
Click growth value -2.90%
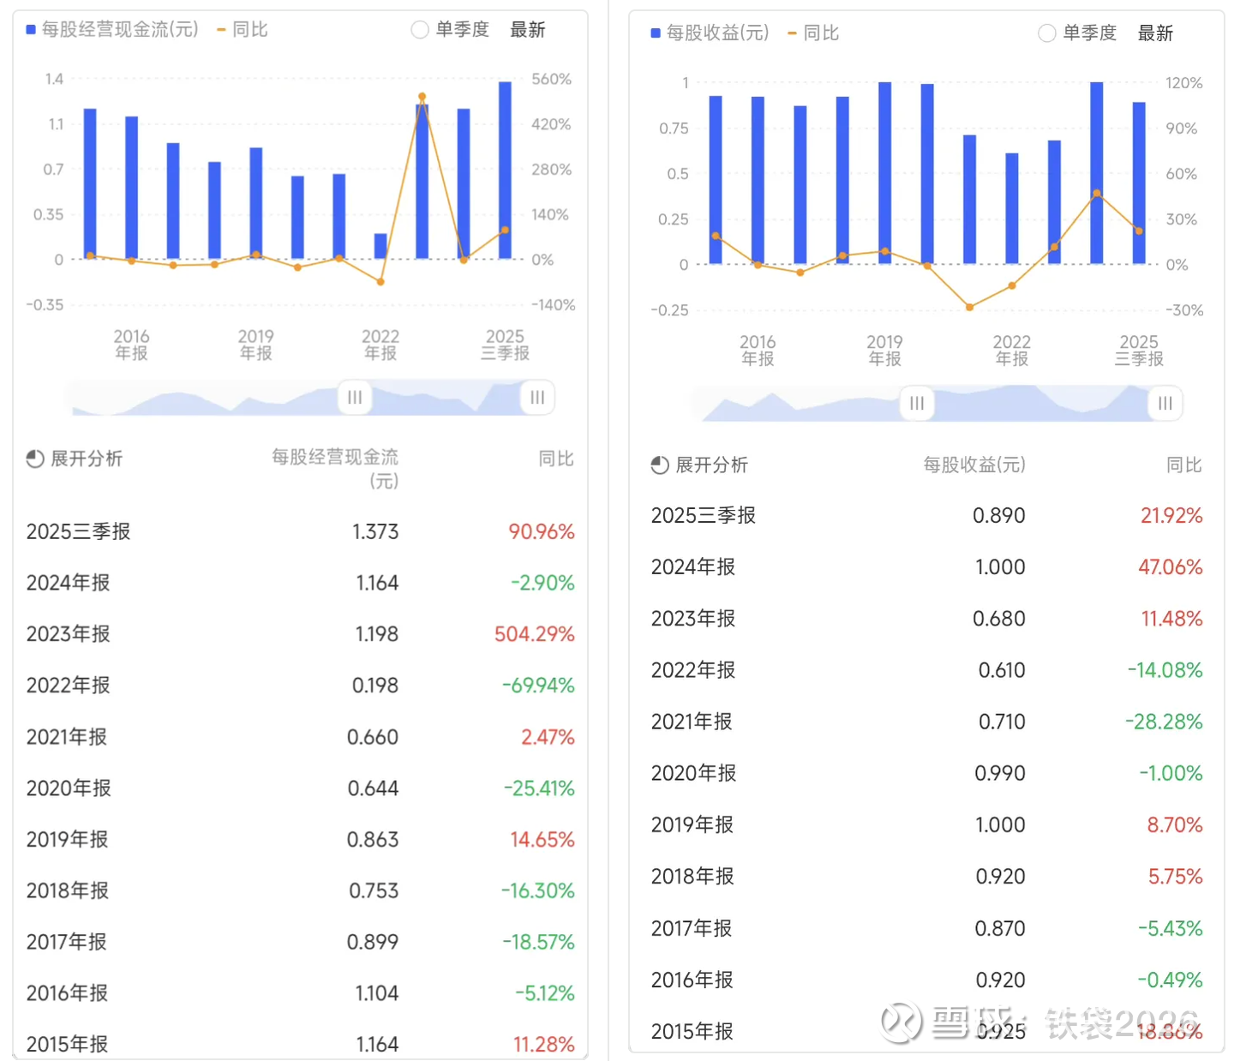coord(543,584)
